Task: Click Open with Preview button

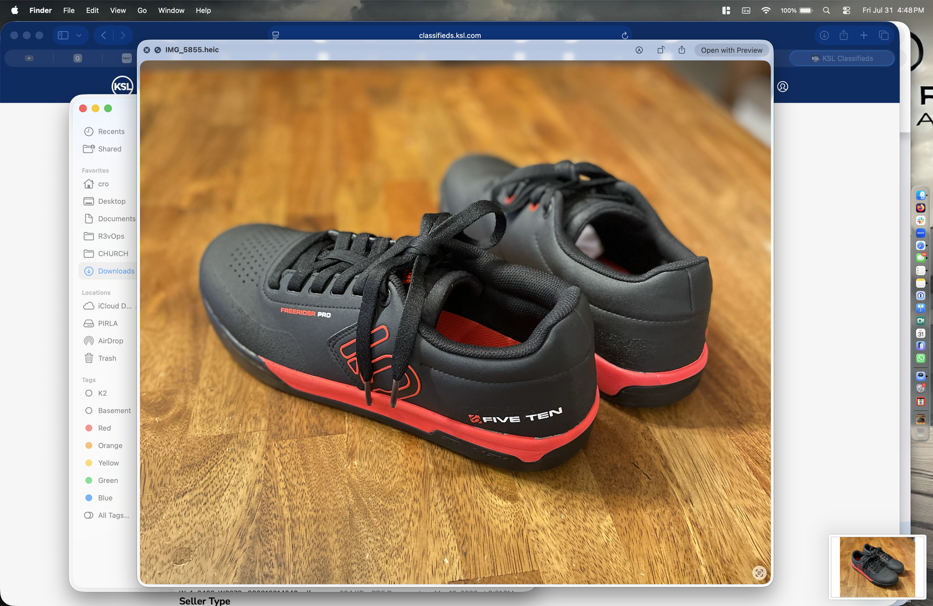Action: pyautogui.click(x=732, y=50)
